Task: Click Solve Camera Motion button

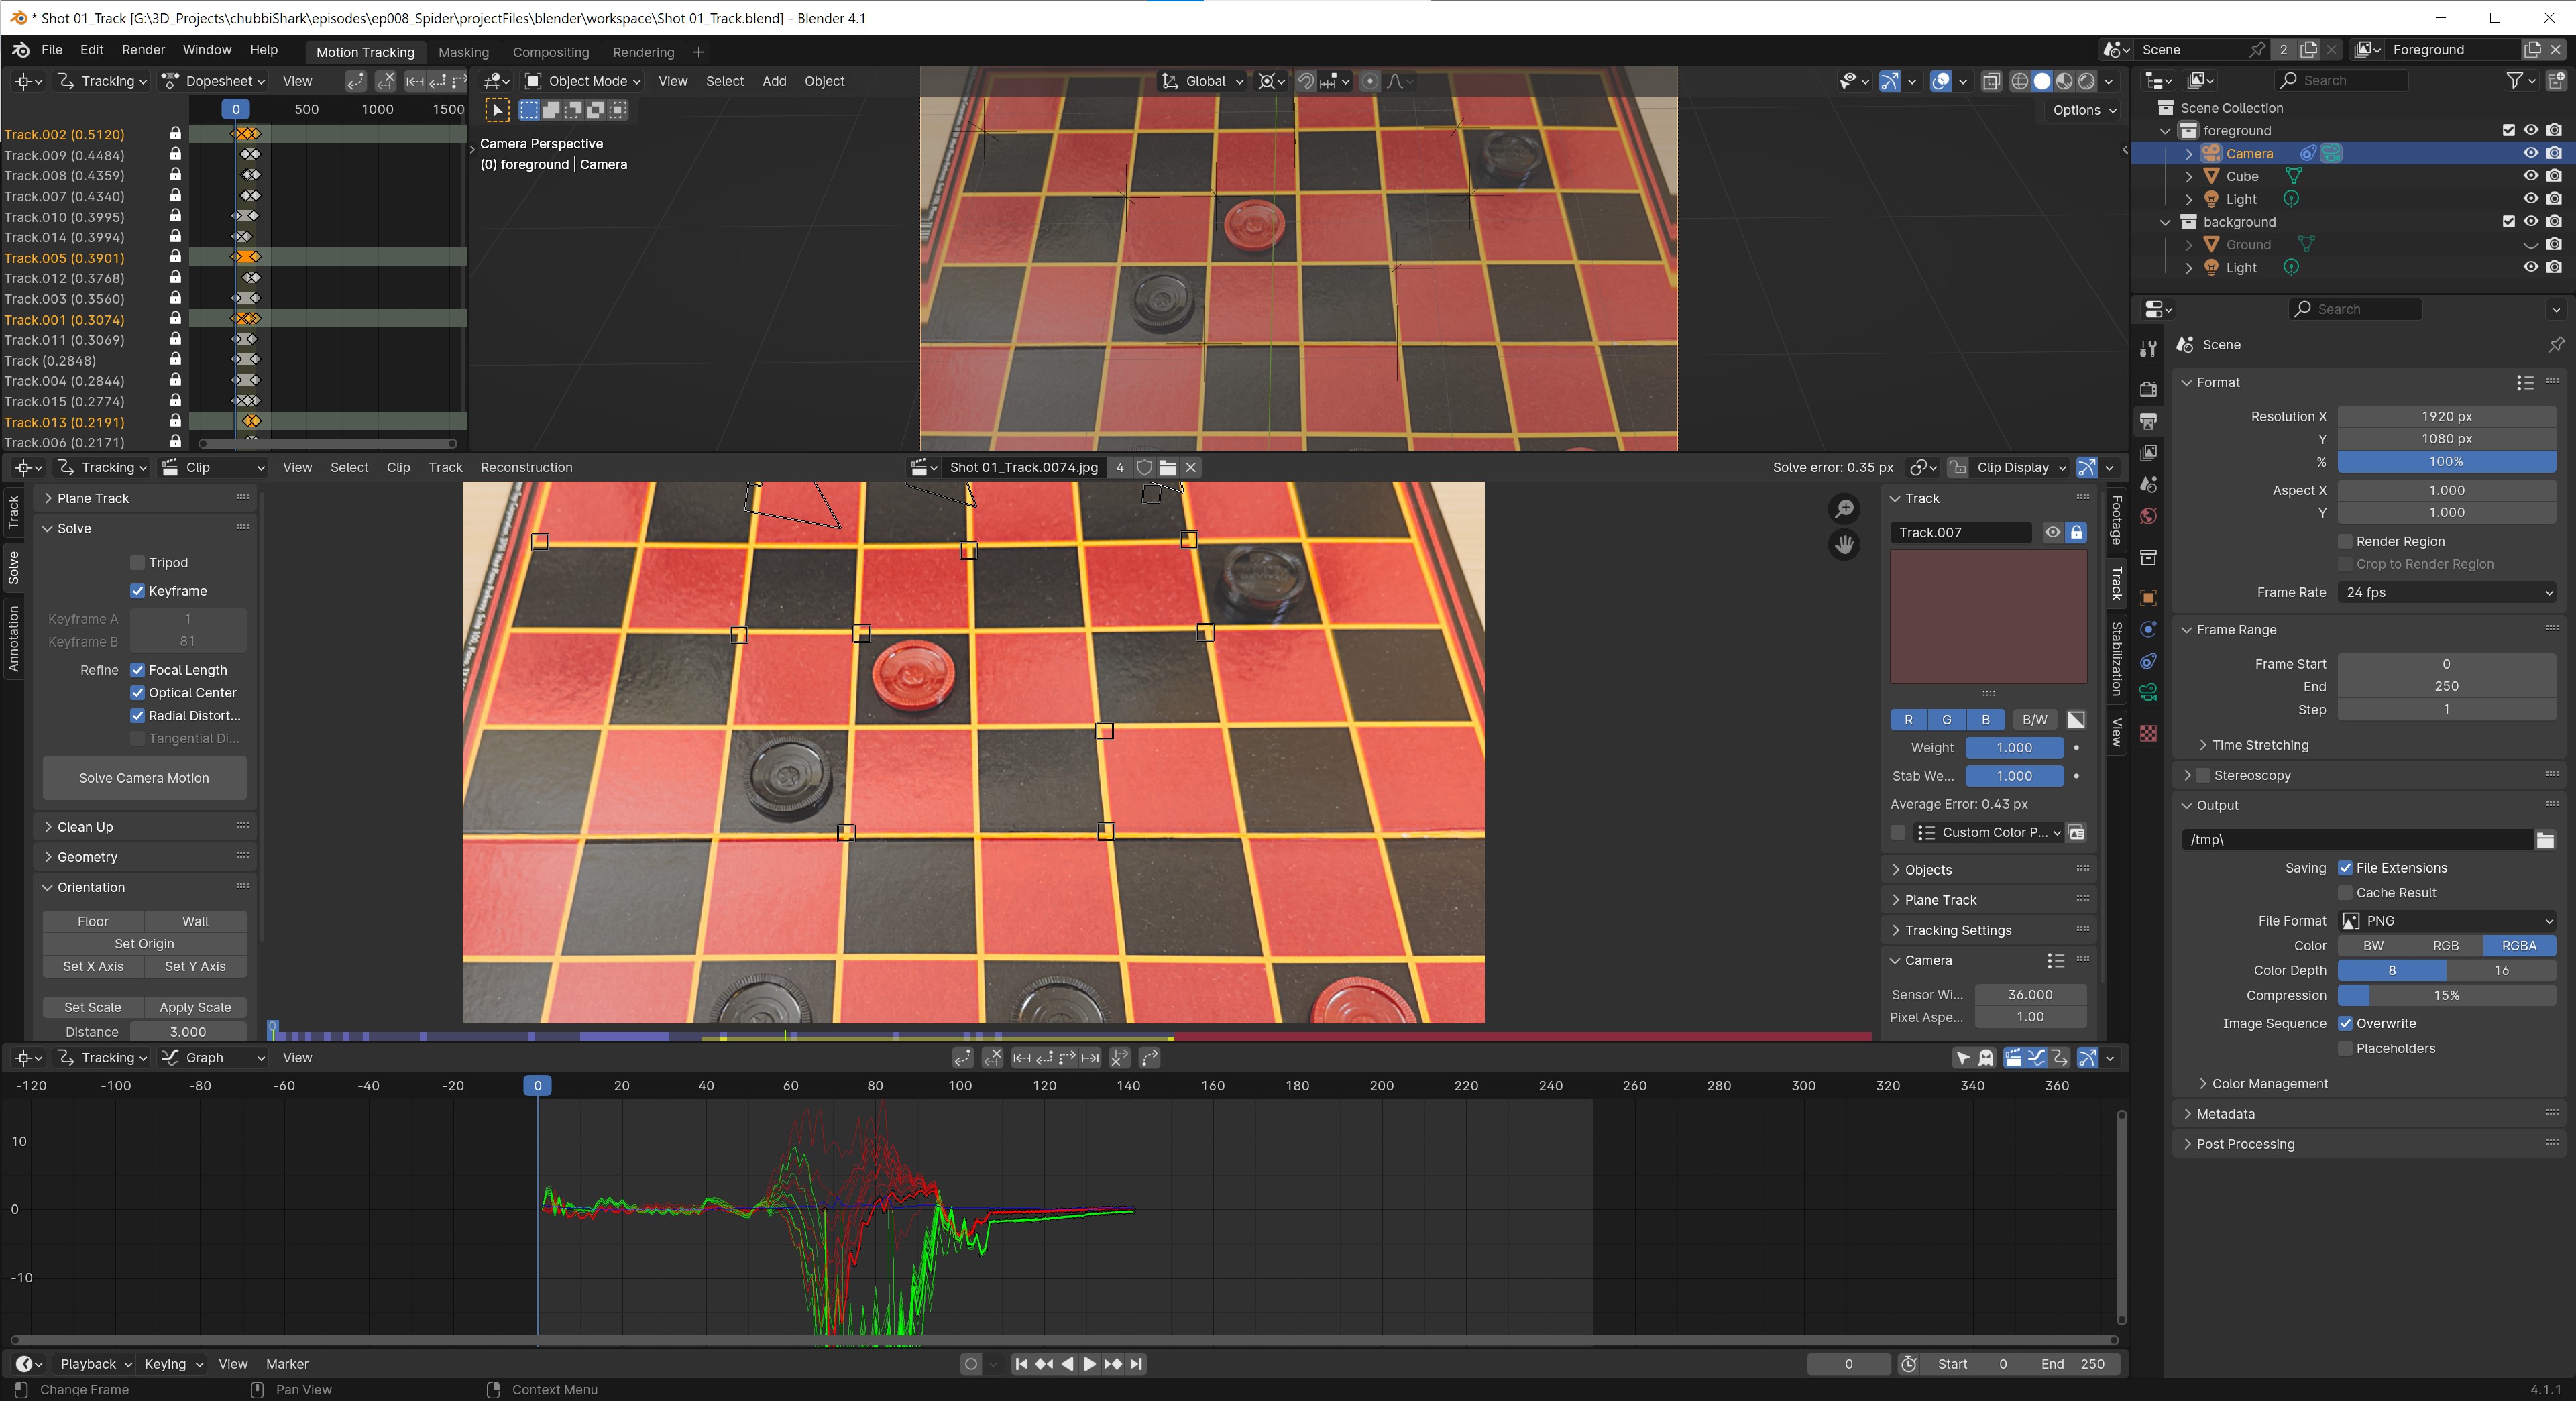Action: 144,778
